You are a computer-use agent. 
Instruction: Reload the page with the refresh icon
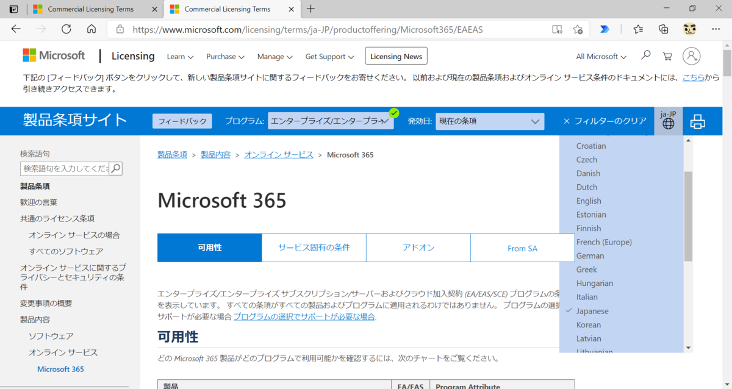pos(66,29)
